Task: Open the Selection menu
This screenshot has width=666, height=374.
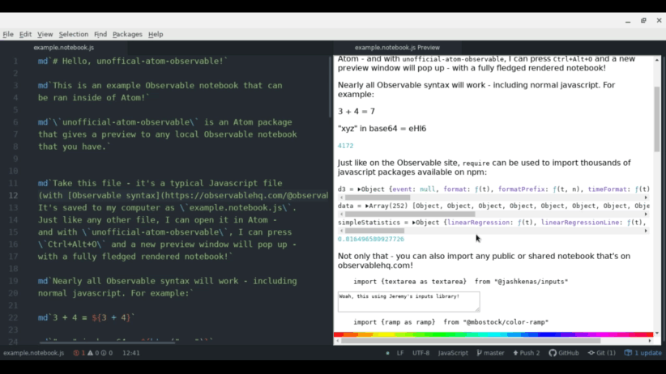Action: [74, 34]
